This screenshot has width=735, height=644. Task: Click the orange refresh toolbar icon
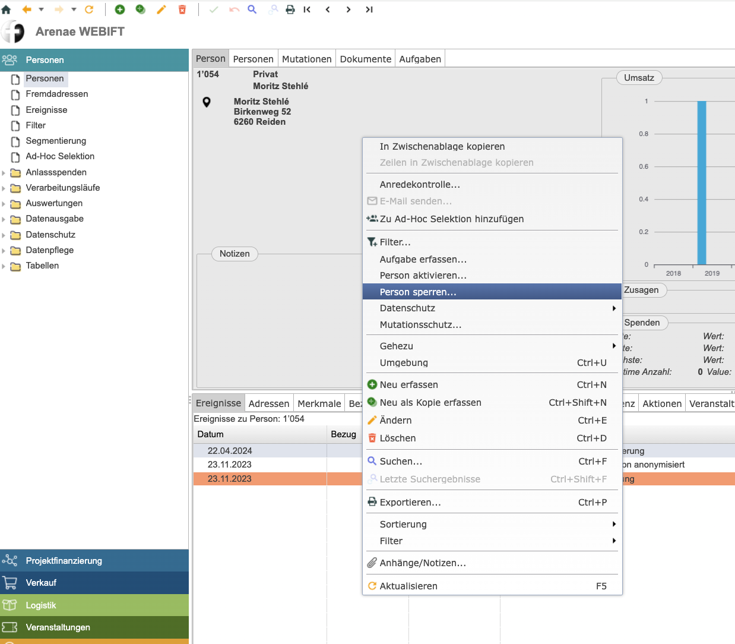click(89, 10)
